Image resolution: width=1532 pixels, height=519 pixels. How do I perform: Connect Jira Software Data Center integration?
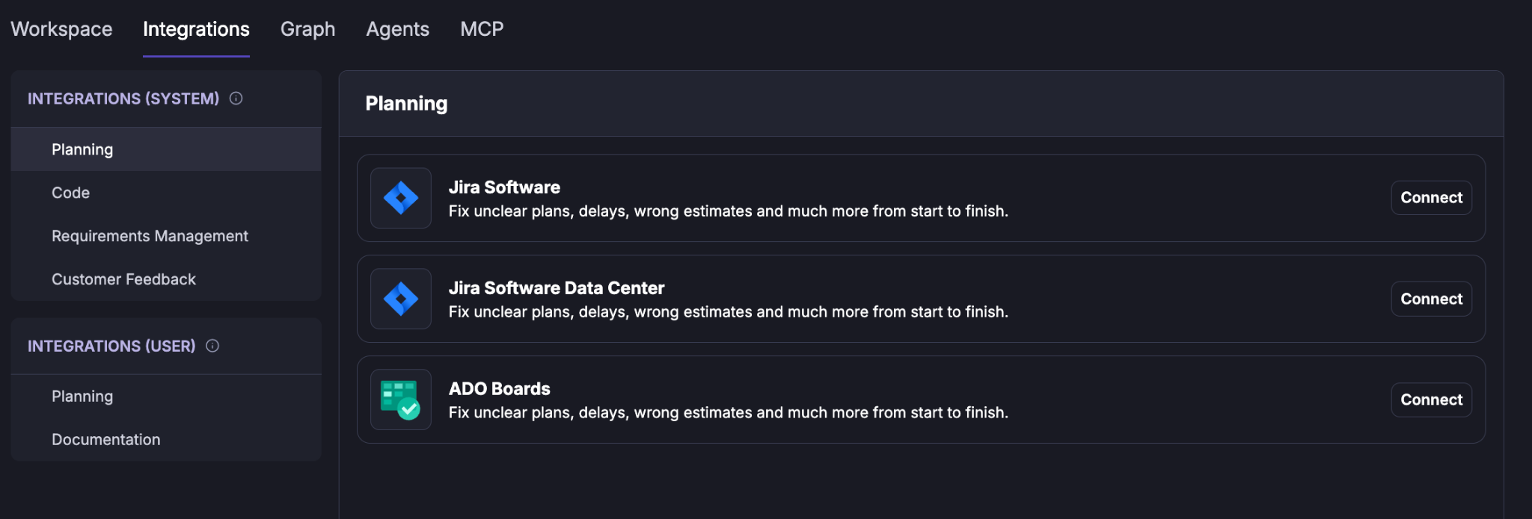pyautogui.click(x=1431, y=299)
